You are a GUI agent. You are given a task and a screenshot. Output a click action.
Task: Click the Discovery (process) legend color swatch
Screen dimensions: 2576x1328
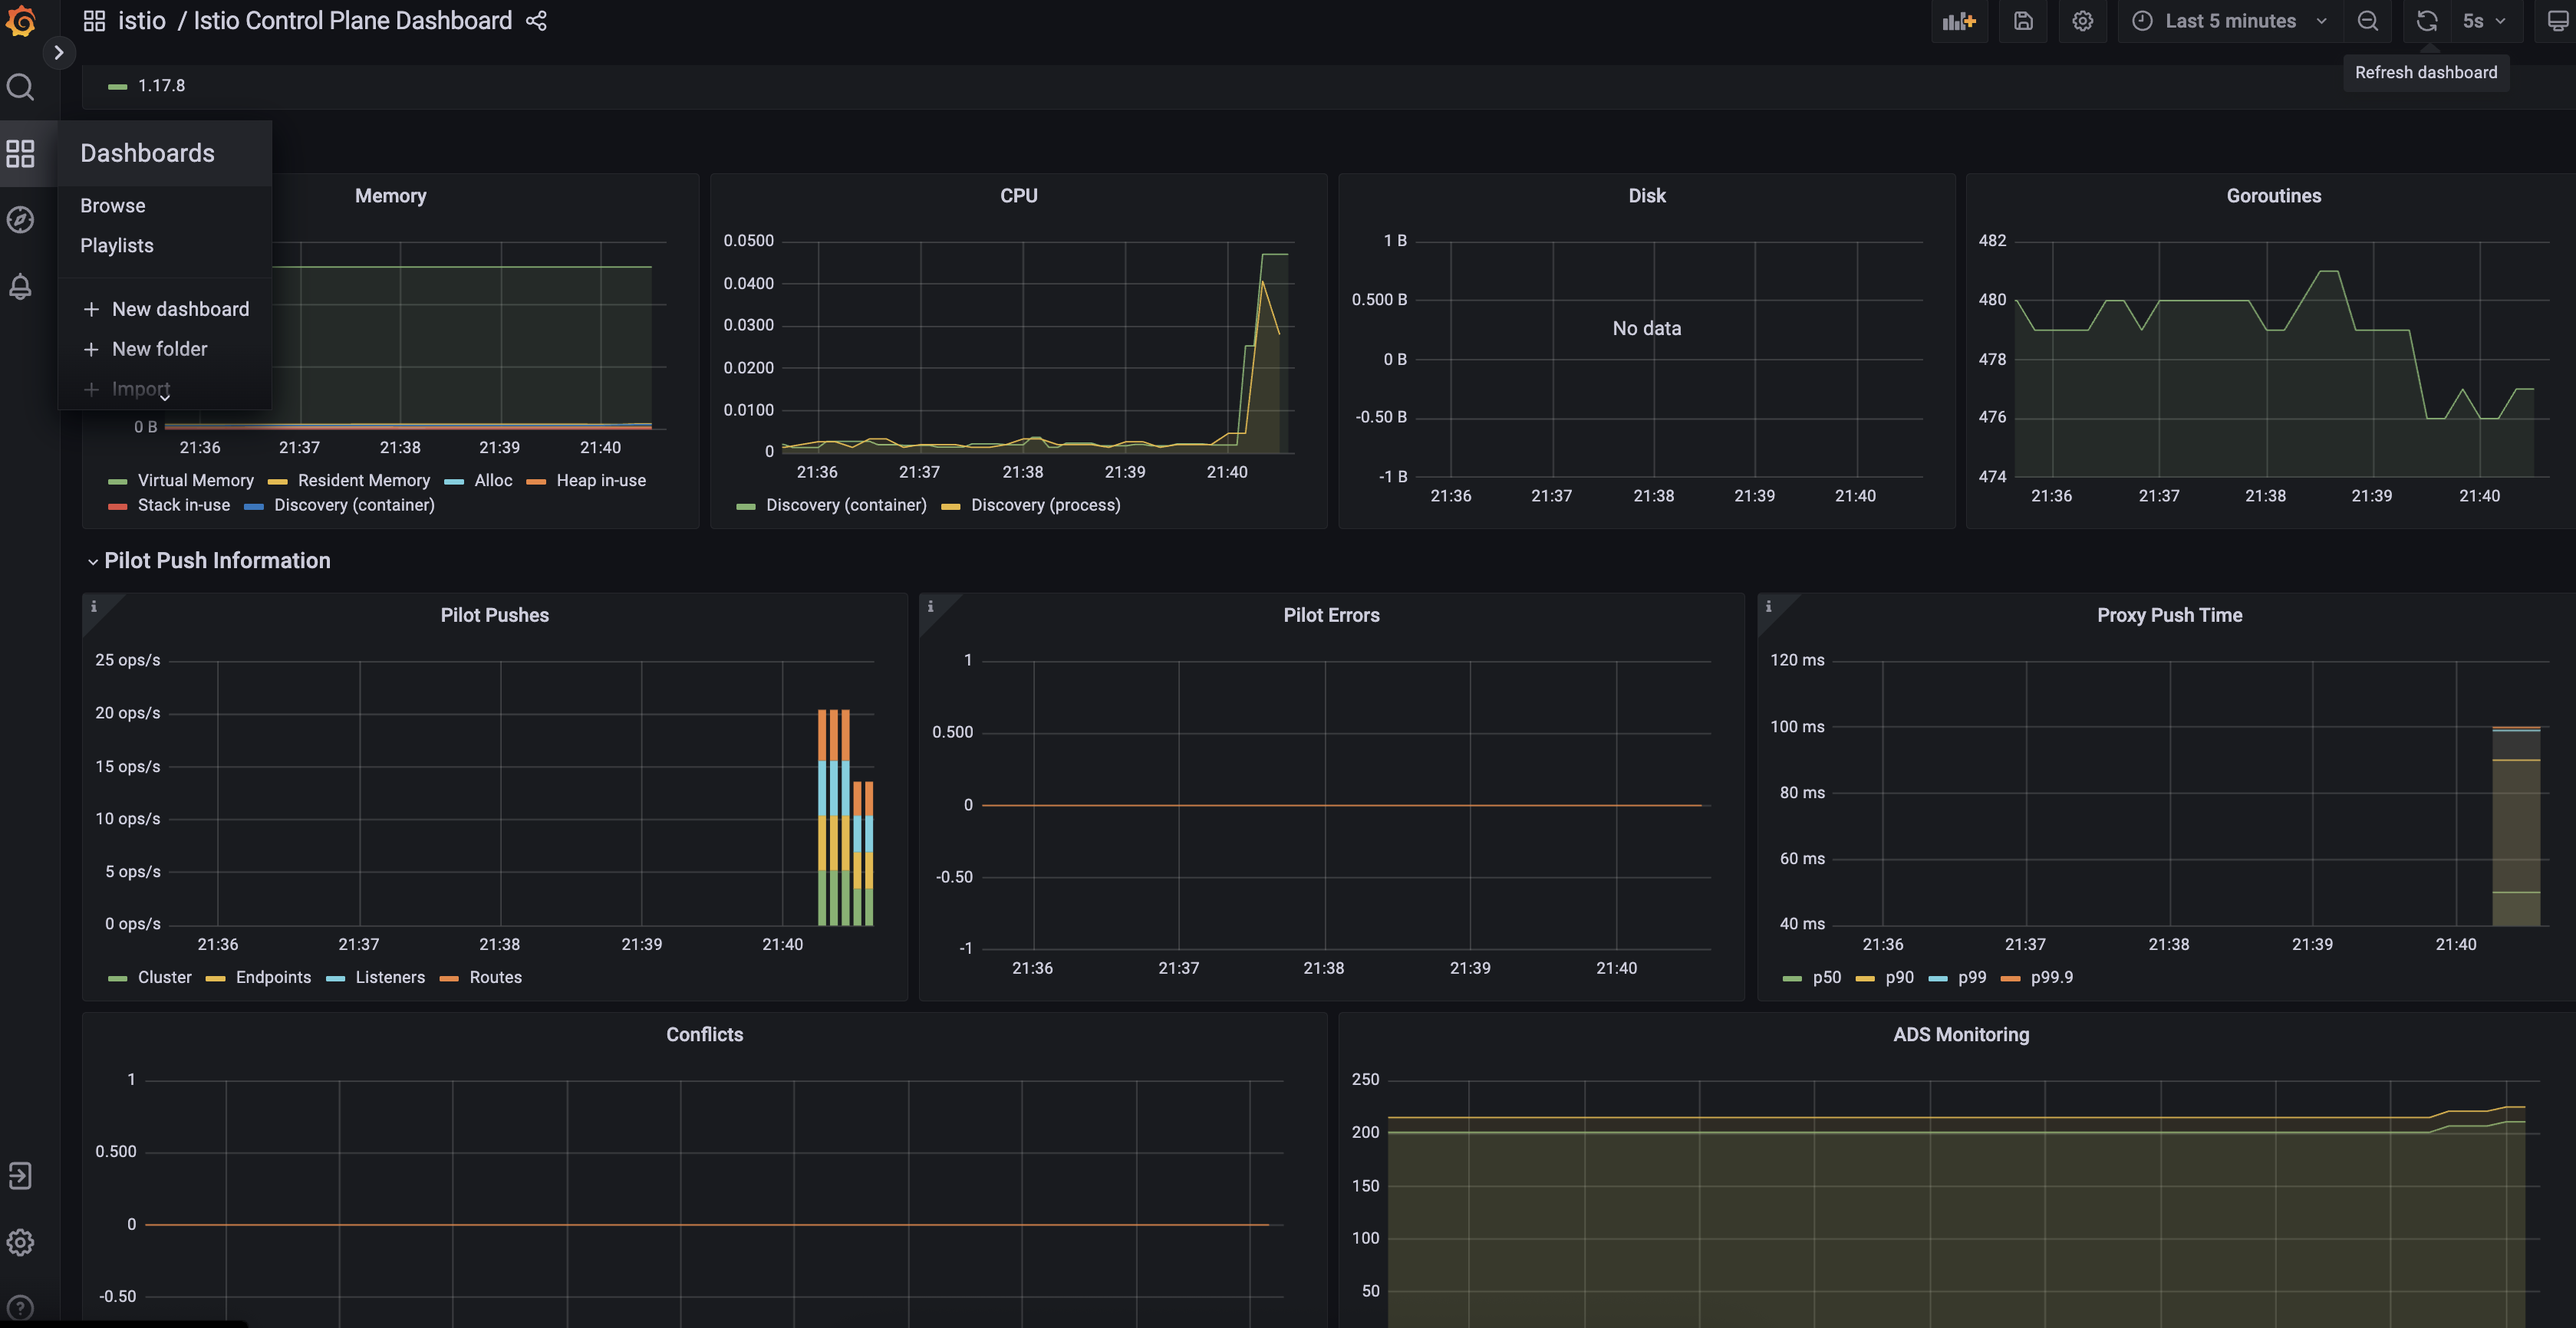(x=950, y=507)
